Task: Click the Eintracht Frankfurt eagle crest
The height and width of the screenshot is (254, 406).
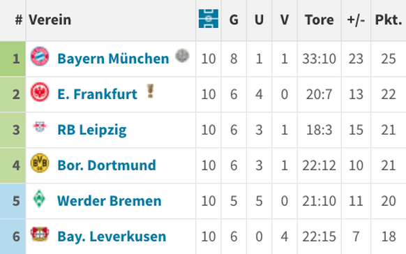Action: click(40, 92)
